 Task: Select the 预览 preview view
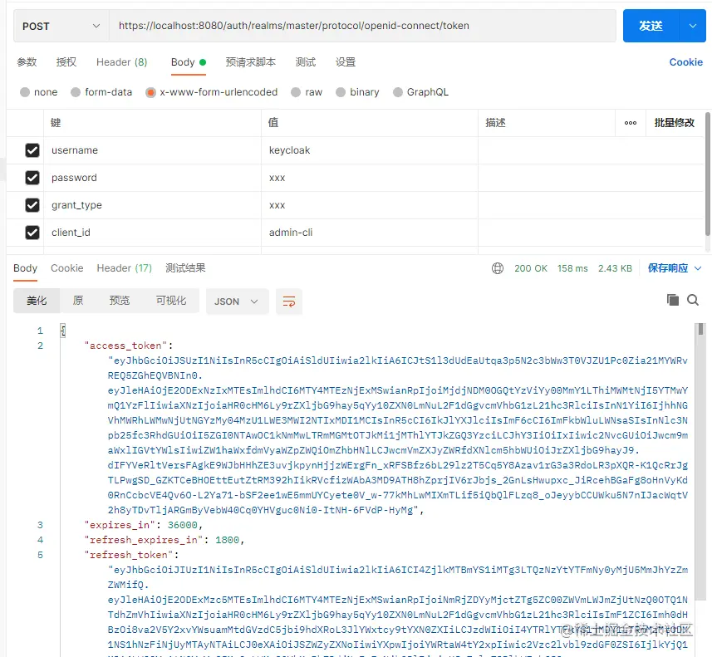tap(120, 301)
